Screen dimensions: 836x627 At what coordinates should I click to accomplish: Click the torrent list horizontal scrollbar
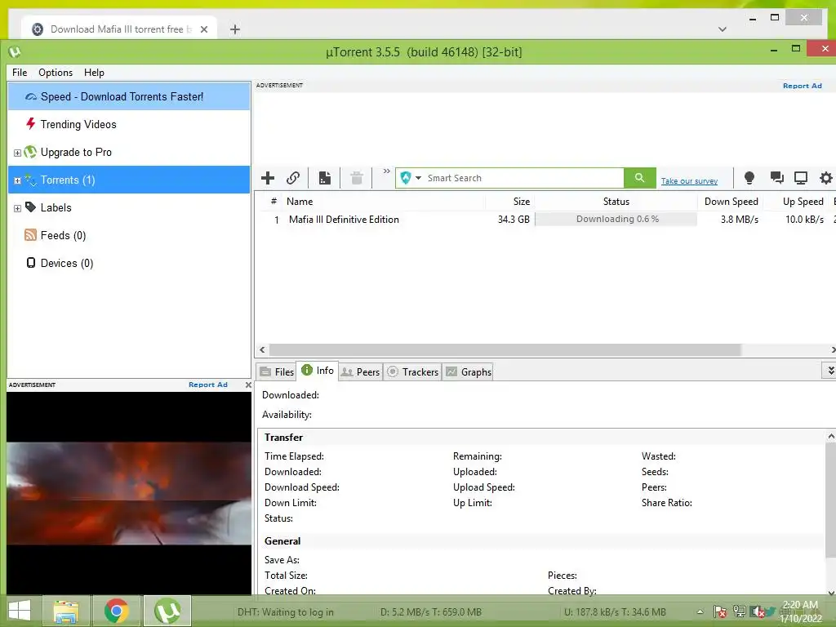tap(505, 349)
